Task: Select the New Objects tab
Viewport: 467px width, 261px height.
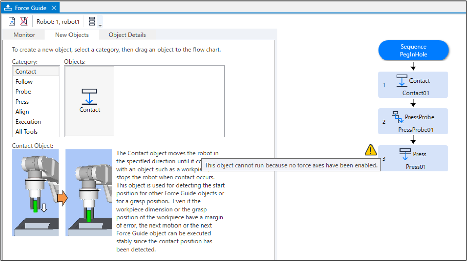Action: (x=72, y=35)
